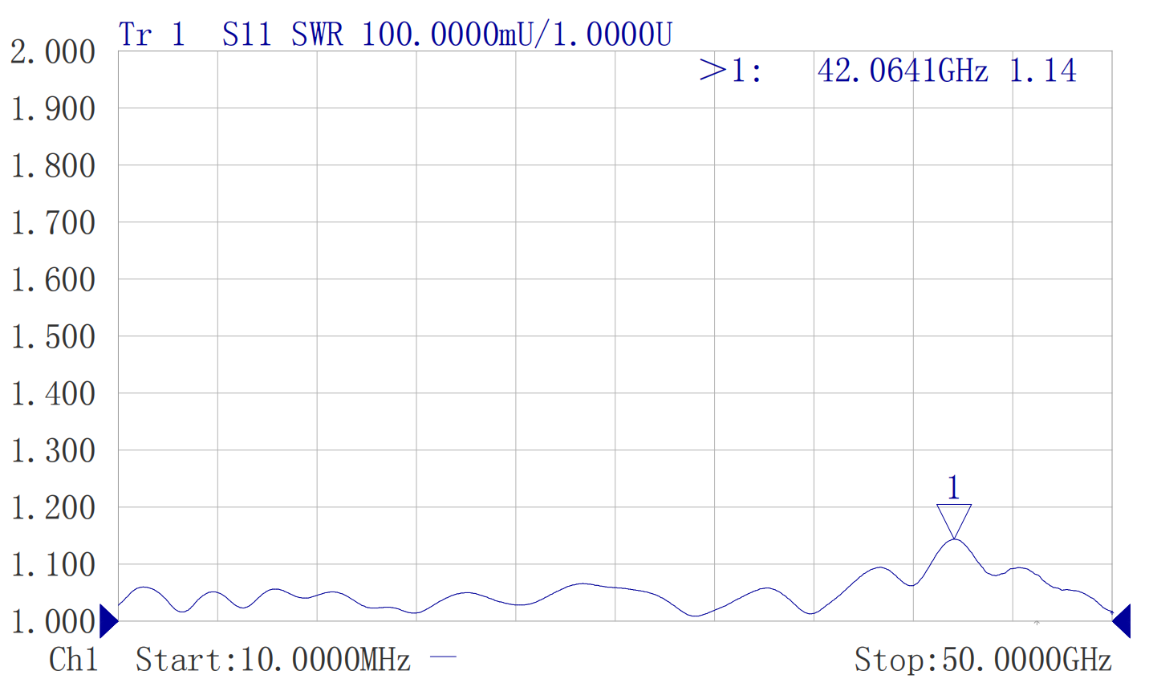Click the 1.100 Y-axis label
This screenshot has width=1149, height=679.
[x=53, y=564]
